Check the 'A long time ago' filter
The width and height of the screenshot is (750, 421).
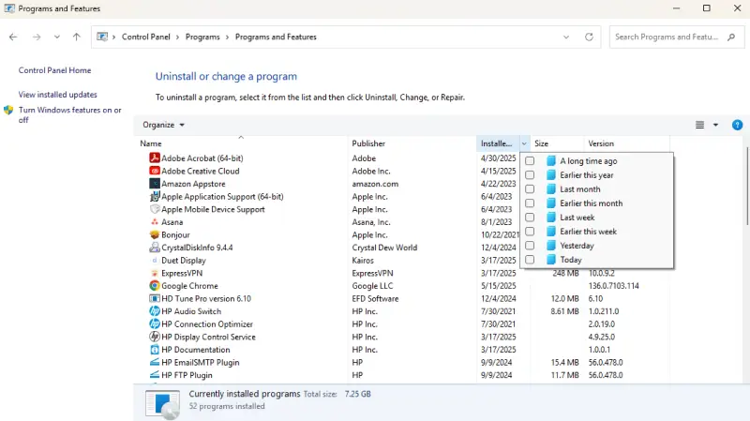530,161
